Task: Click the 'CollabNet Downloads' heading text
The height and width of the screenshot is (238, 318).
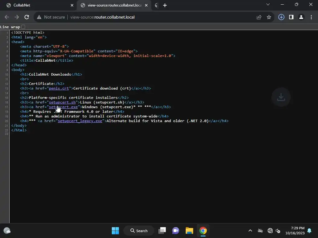Action: coord(50,74)
